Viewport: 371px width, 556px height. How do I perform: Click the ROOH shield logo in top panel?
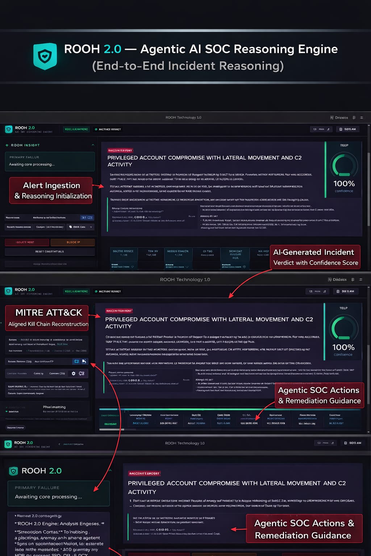tap(9, 129)
